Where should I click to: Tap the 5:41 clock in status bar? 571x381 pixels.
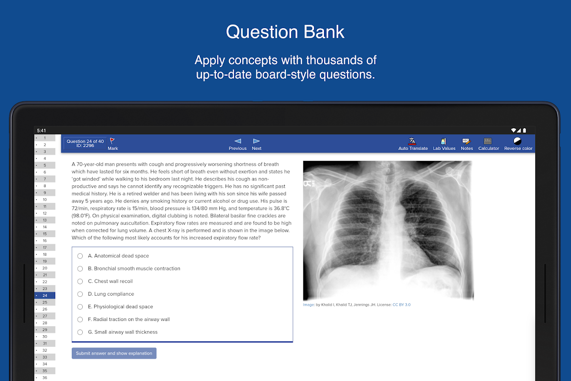pyautogui.click(x=41, y=130)
